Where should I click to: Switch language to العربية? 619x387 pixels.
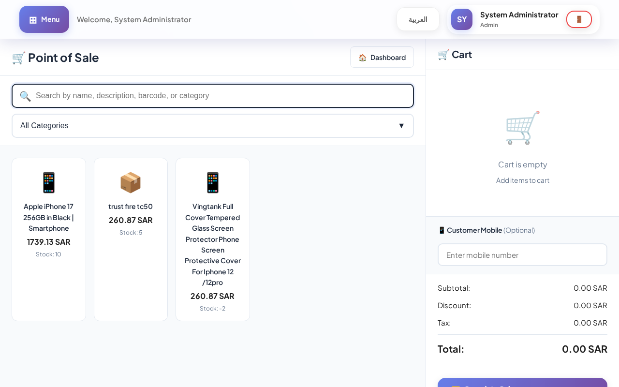418,19
